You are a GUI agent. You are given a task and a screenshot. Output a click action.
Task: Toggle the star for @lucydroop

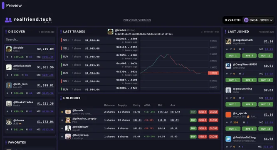click(62, 137)
